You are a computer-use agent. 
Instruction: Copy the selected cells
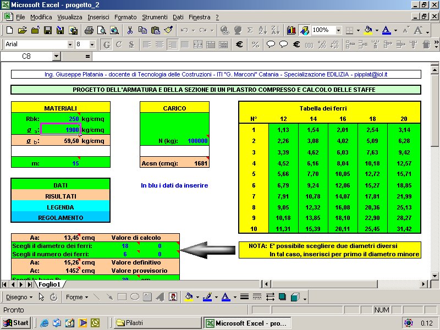click(x=142, y=30)
